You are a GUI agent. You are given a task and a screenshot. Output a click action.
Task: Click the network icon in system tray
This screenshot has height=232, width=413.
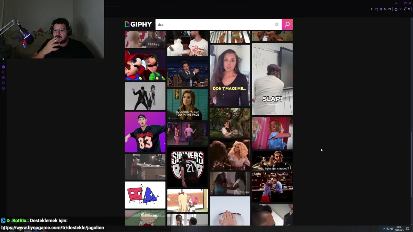(x=388, y=229)
